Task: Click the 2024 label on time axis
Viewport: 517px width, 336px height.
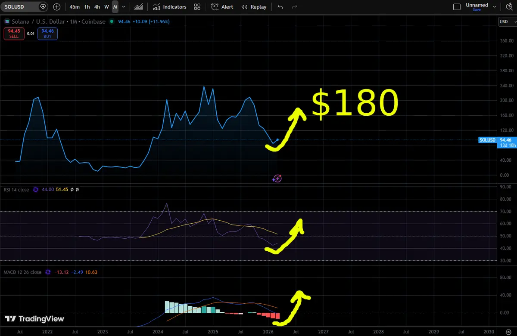Action: point(158,332)
